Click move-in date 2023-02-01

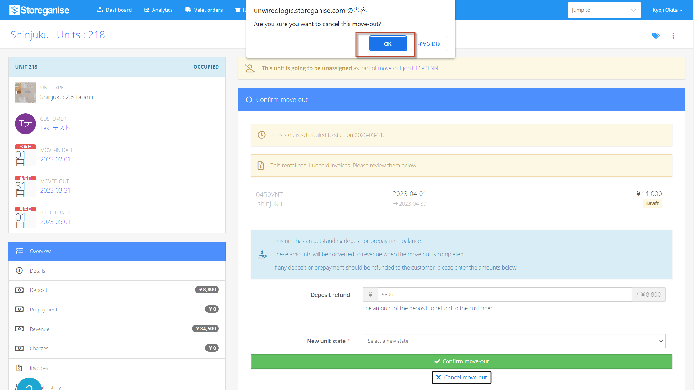pos(55,159)
